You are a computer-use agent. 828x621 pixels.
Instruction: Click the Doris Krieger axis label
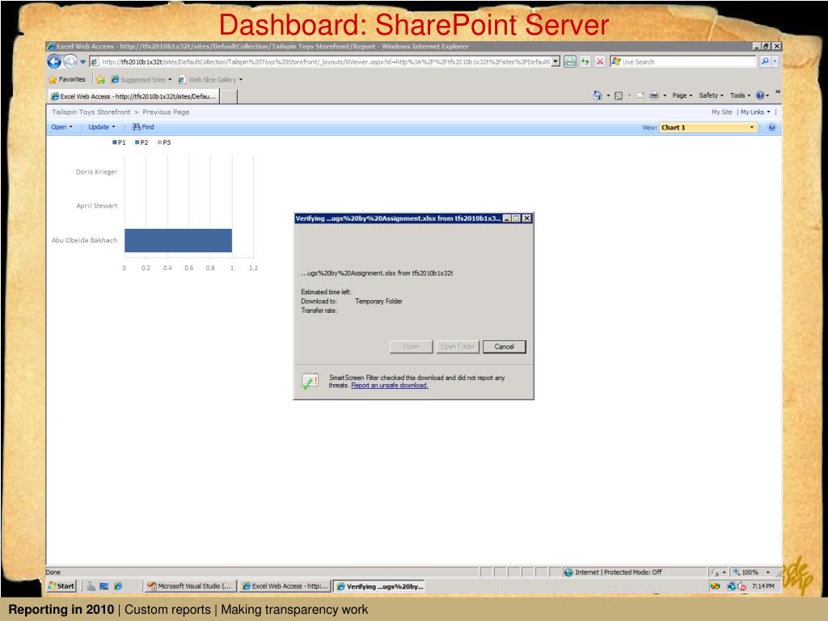coord(96,172)
